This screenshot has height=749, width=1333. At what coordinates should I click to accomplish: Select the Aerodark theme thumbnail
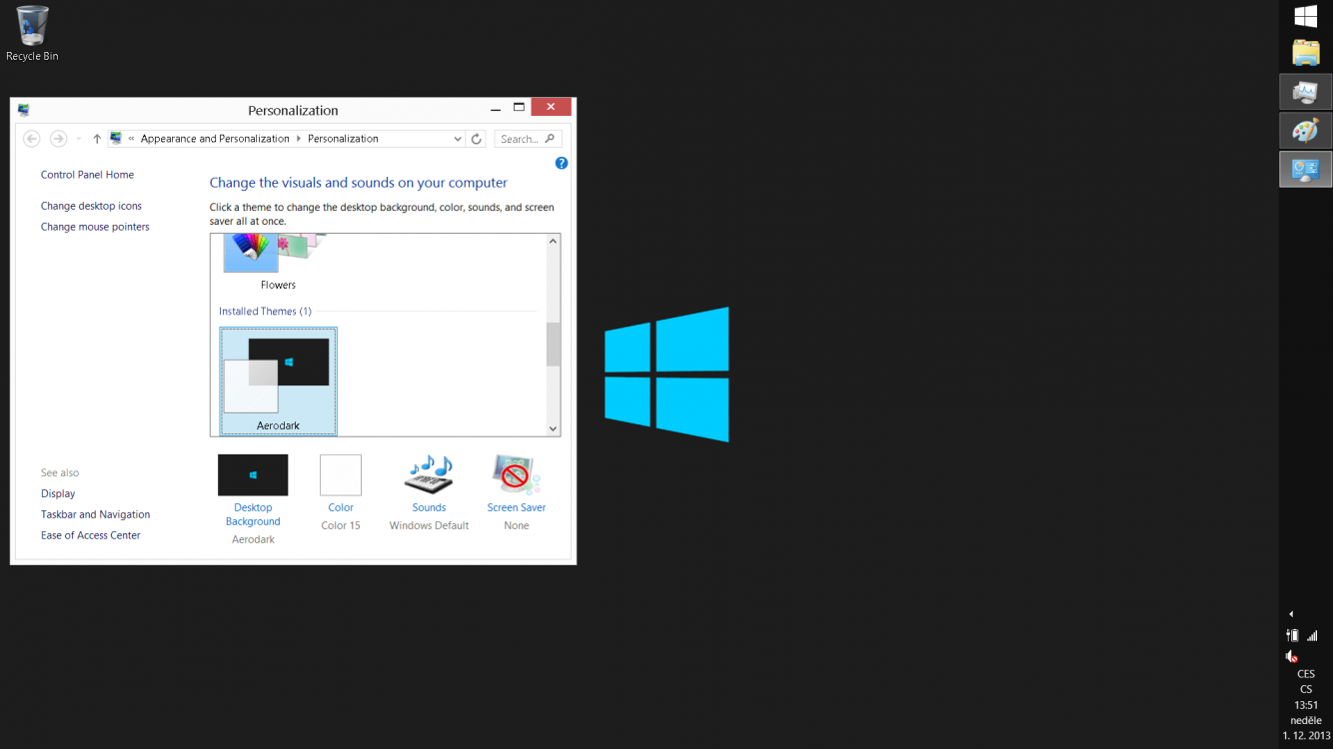pos(278,380)
